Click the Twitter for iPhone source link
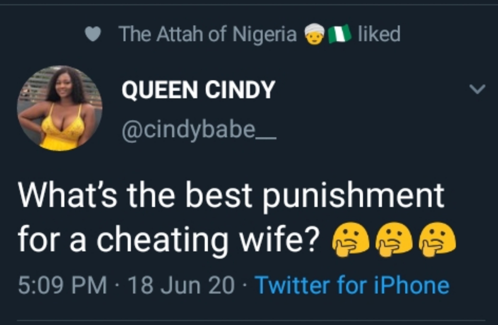This screenshot has width=498, height=325. point(352,285)
